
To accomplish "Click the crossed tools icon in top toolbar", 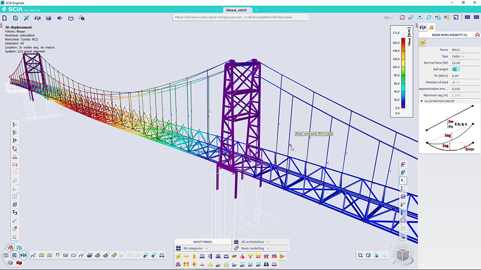I will click(27, 18).
